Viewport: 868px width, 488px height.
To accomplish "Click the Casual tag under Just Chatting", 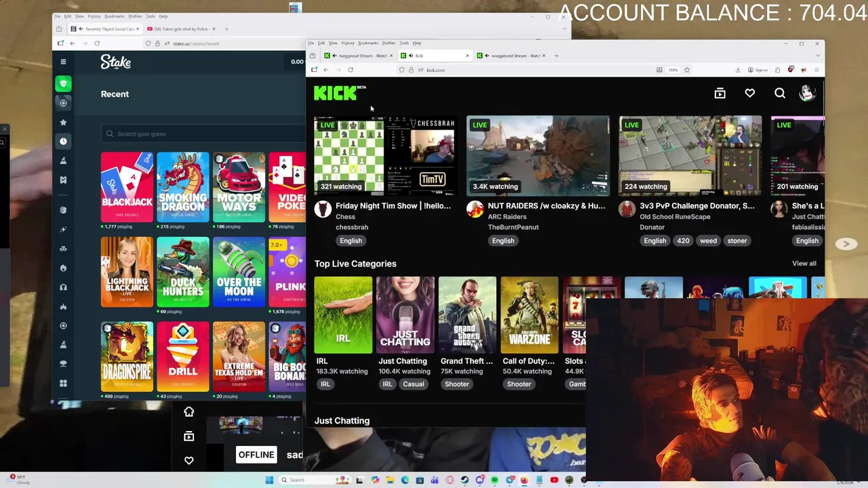I will pos(414,384).
